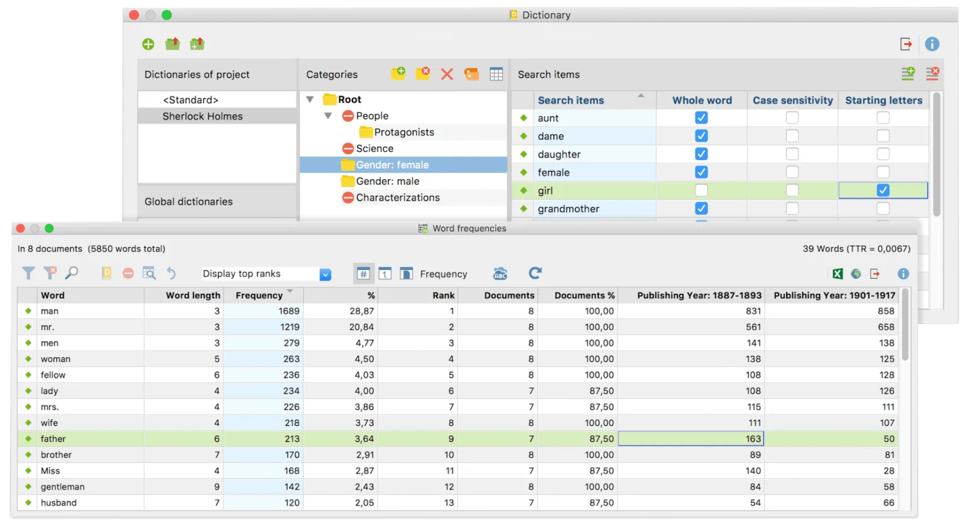The image size is (965, 526).
Task: Click the word 'gentleman' in frequency table
Action: pyautogui.click(x=62, y=487)
